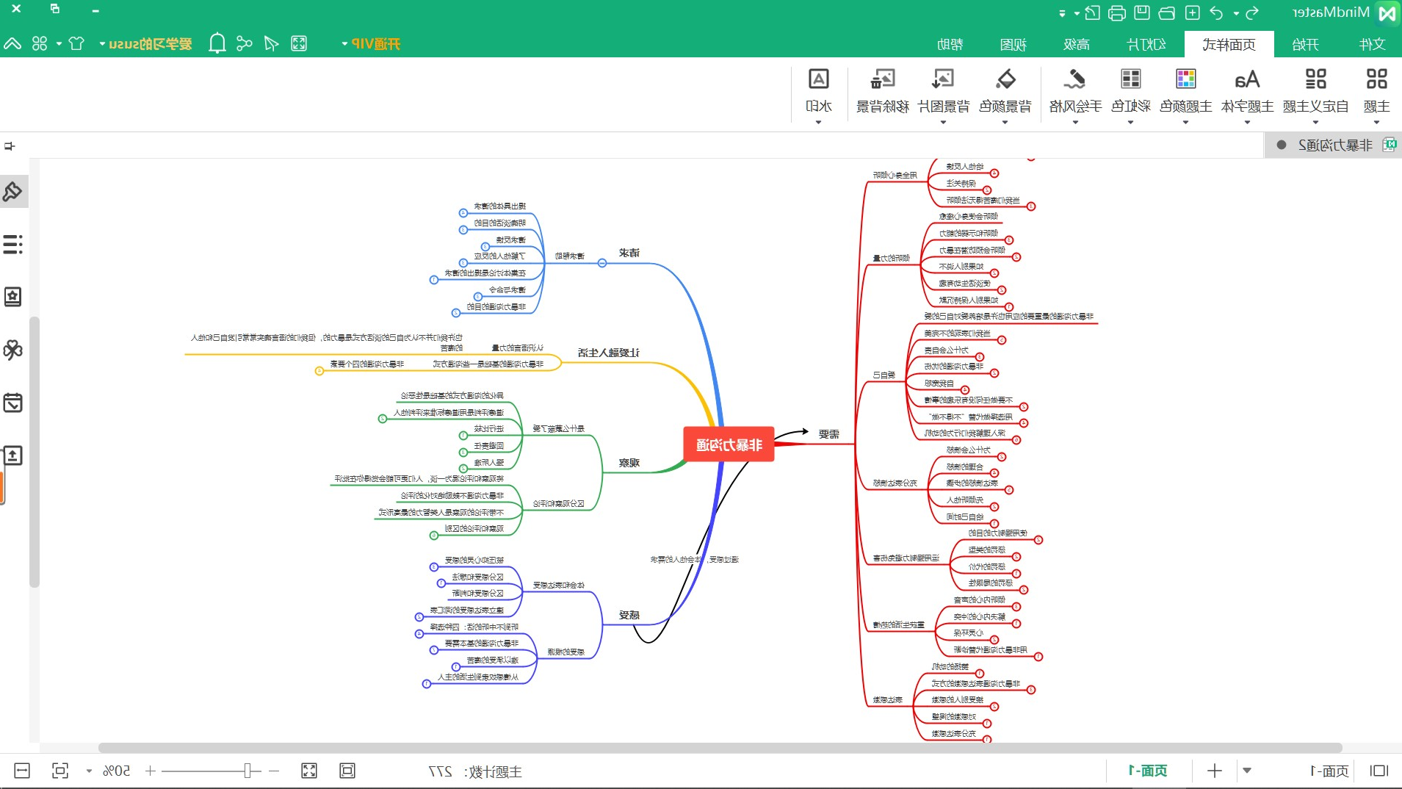Click the share nodes icon

(245, 43)
